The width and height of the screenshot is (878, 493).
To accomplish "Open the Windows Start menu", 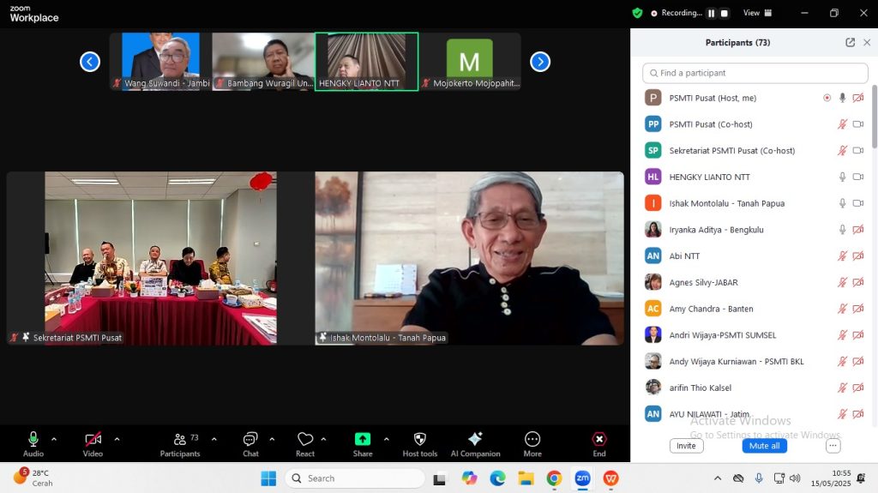I will click(x=268, y=478).
